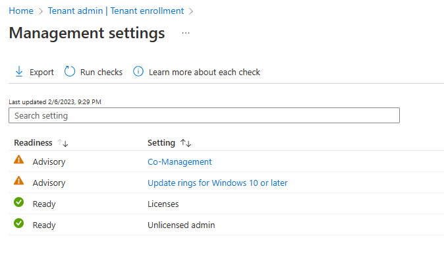Select the Advisory status in Co-Management row
444x261 pixels.
pos(49,162)
